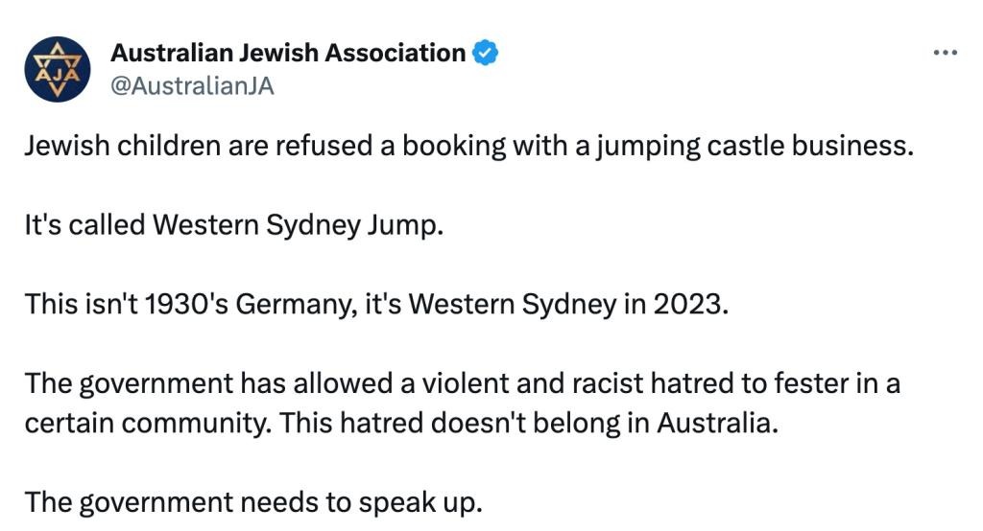Click the line "The government needs to speak up."

(x=252, y=501)
